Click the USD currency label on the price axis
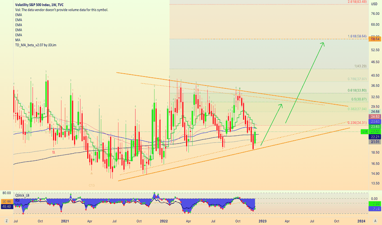 374,4
